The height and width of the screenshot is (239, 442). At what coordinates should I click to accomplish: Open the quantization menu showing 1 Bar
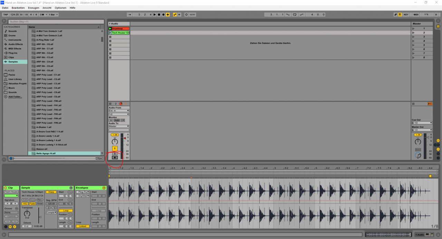coord(53,14)
